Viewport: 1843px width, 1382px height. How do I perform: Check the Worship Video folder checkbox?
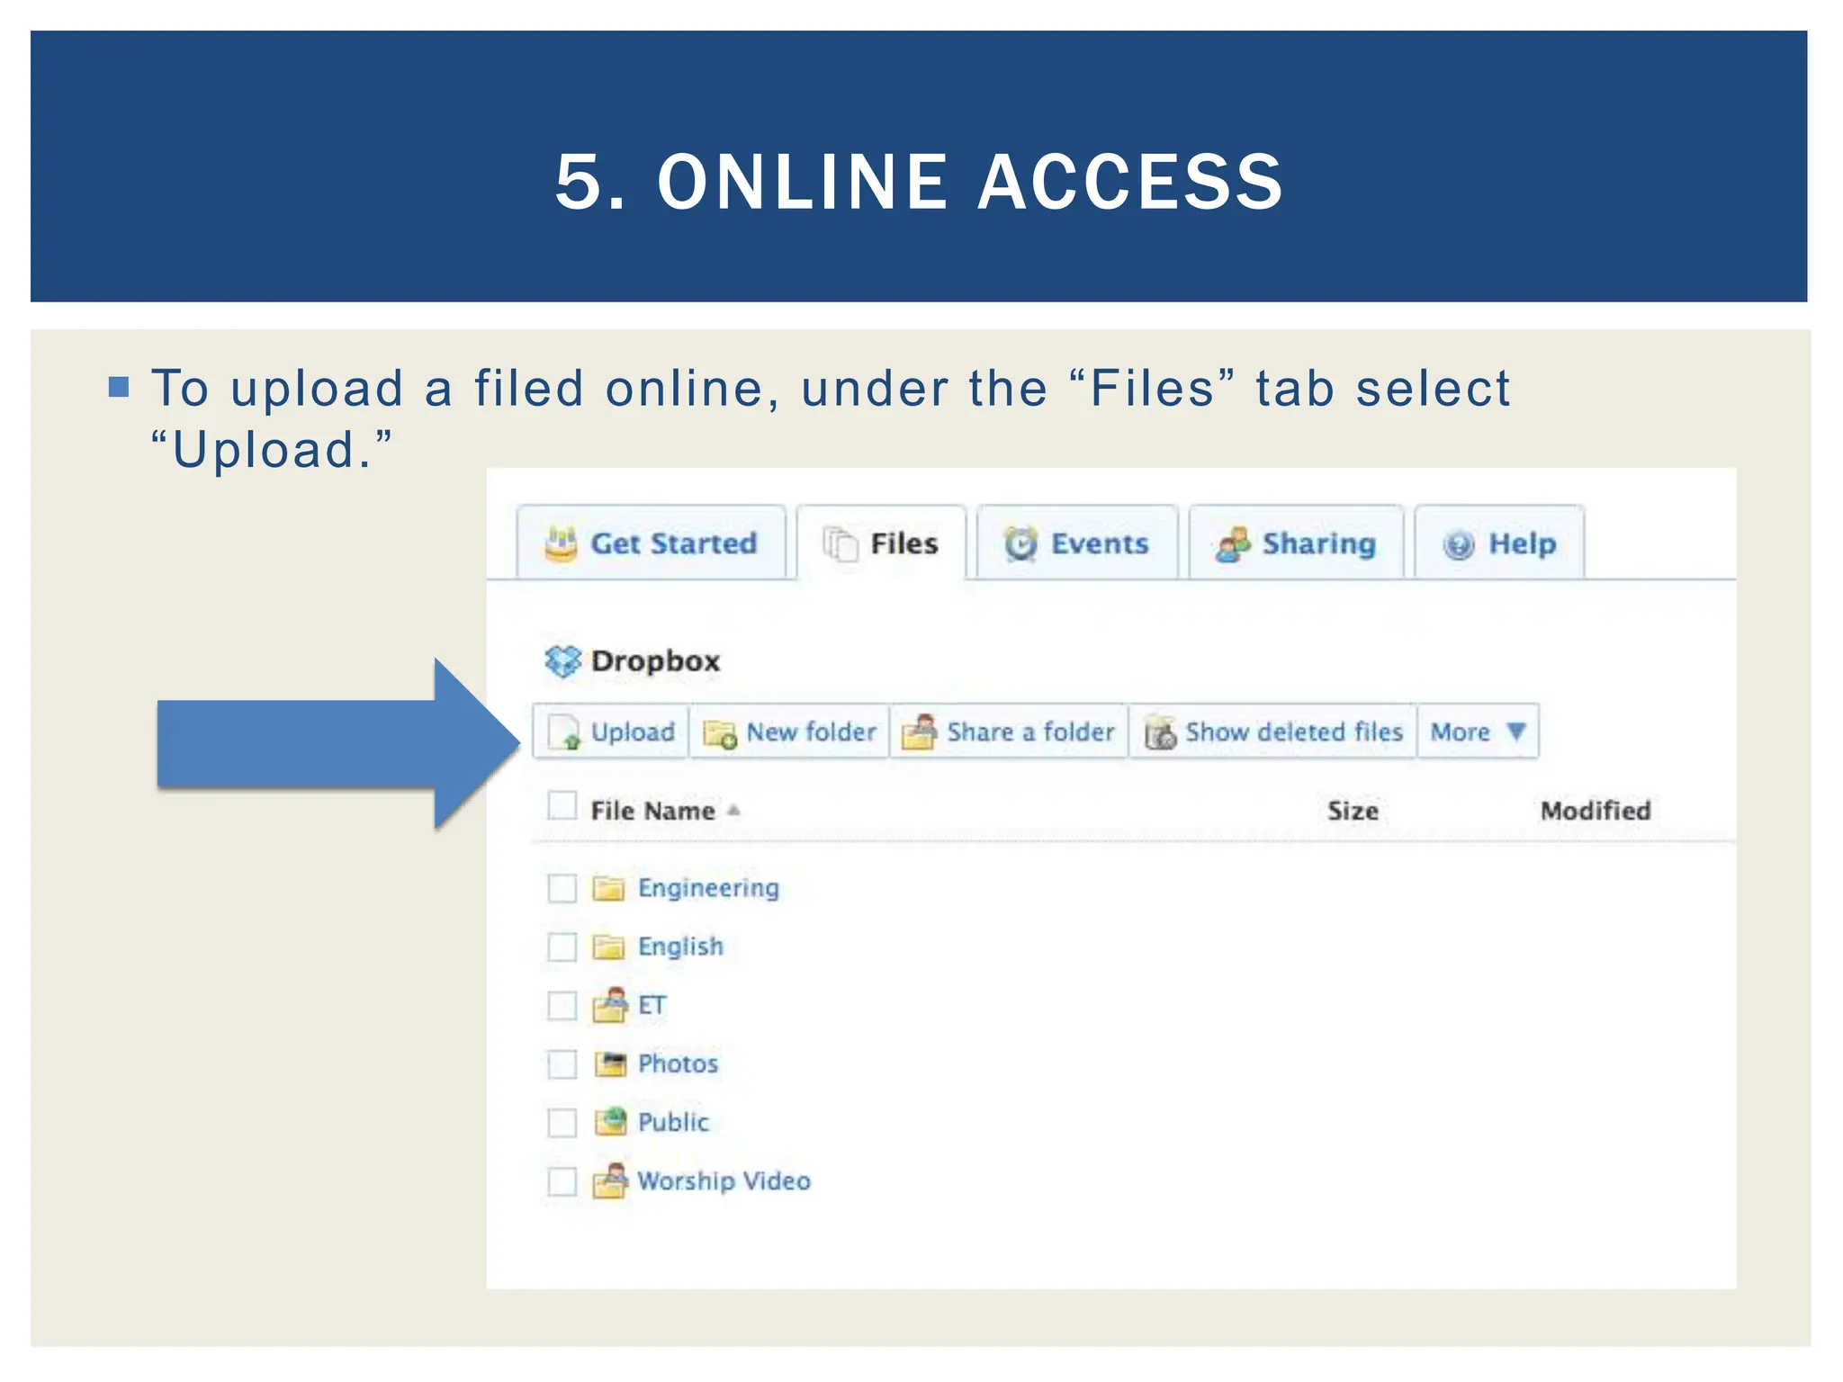coord(562,1180)
